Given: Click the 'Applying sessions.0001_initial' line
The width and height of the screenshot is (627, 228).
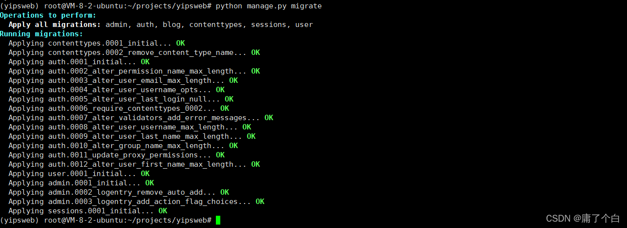Looking at the screenshot, I should (x=88, y=211).
